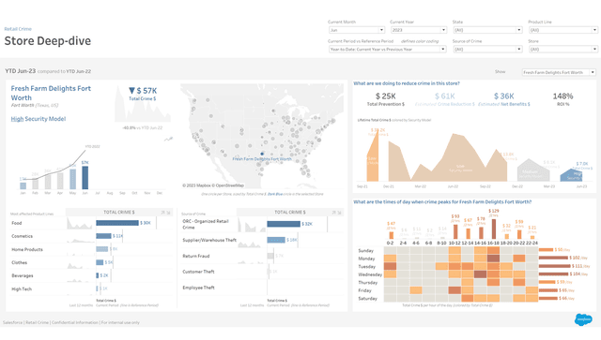Follow the Retail Crime breadcrumb link

pyautogui.click(x=18, y=29)
